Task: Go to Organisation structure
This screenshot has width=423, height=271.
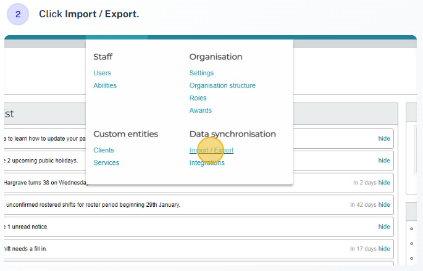Action: pyautogui.click(x=222, y=85)
